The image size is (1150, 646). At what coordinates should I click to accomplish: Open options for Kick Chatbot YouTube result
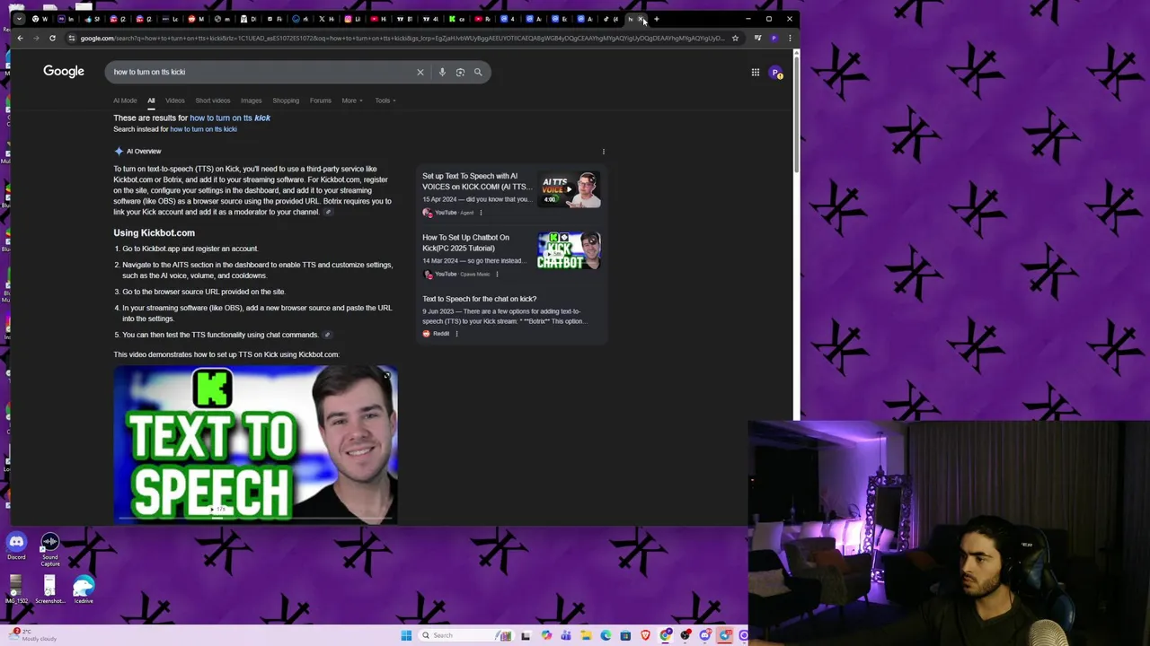pyautogui.click(x=497, y=274)
